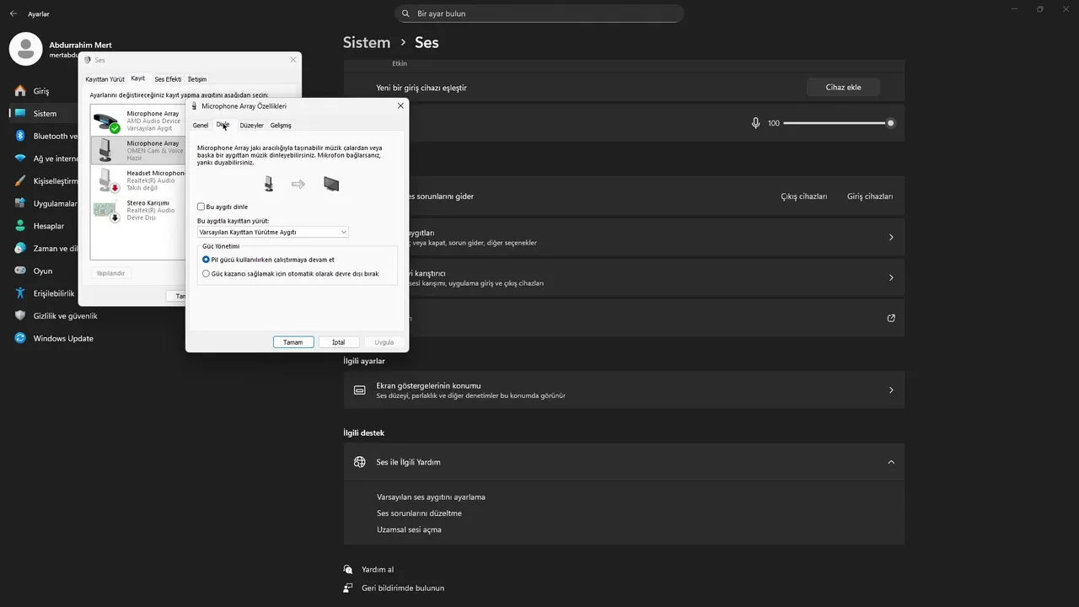The image size is (1079, 607).
Task: Click Cihaz ekle button
Action: [843, 87]
